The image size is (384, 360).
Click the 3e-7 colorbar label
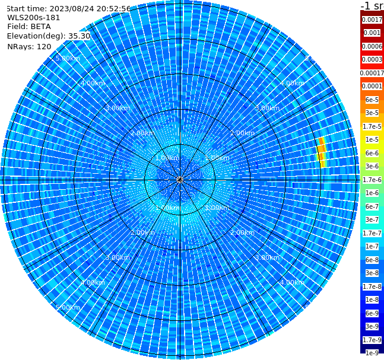click(372, 219)
